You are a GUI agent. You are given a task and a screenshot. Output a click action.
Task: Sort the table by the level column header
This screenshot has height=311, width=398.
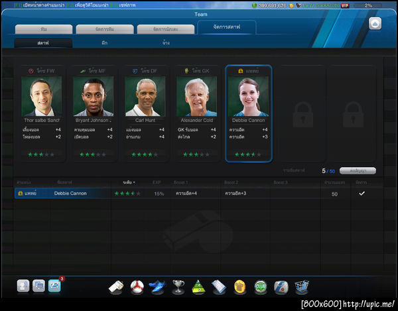(x=129, y=182)
